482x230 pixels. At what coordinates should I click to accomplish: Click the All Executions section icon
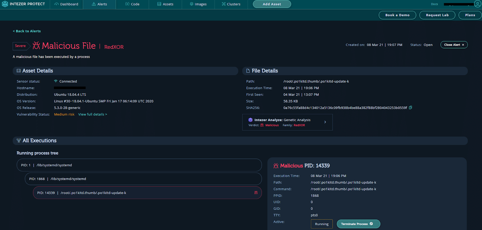pos(19,140)
